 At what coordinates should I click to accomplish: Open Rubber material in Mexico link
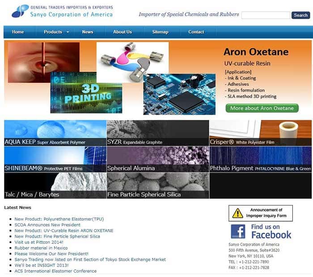point(41,248)
